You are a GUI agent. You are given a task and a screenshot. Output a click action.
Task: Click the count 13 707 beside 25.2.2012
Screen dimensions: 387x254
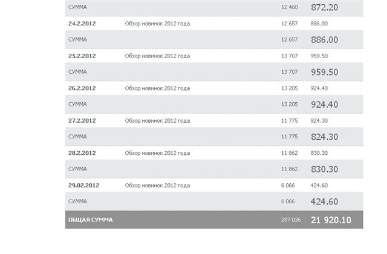(291, 56)
